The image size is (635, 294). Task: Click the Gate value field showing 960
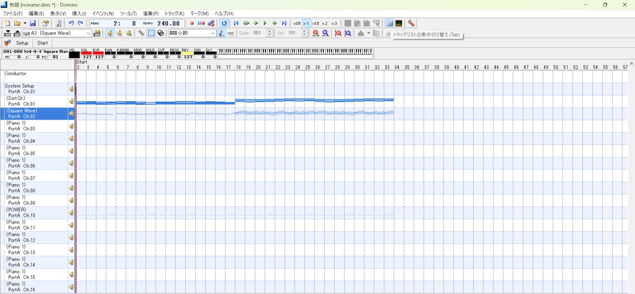point(259,33)
